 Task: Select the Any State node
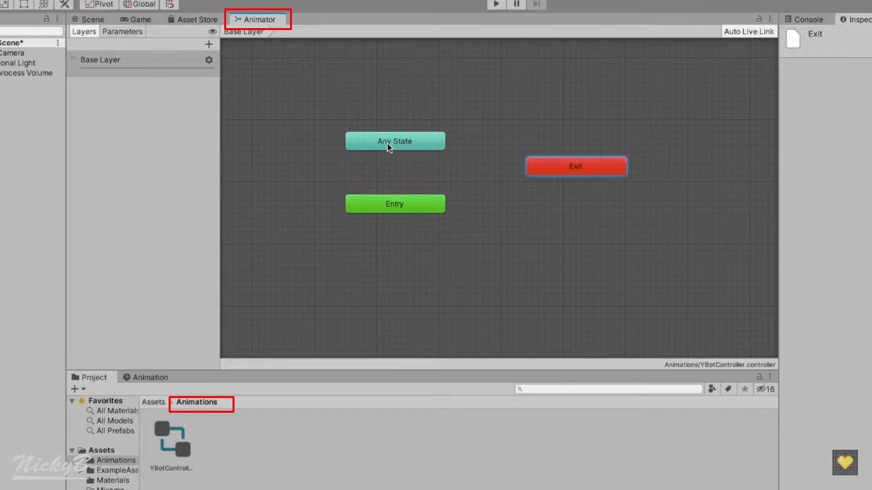pyautogui.click(x=395, y=141)
